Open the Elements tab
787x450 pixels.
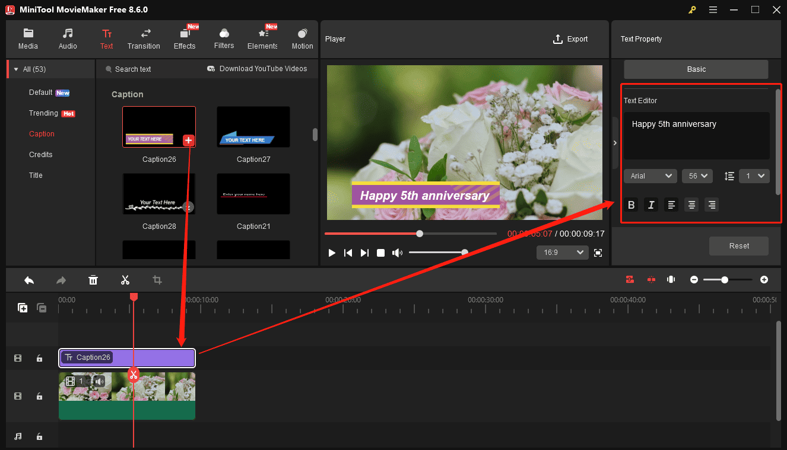262,39
